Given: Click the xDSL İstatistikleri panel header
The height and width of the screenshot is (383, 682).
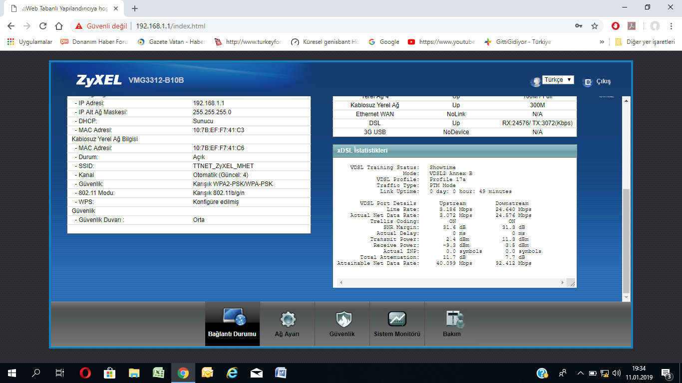Looking at the screenshot, I should pos(455,151).
